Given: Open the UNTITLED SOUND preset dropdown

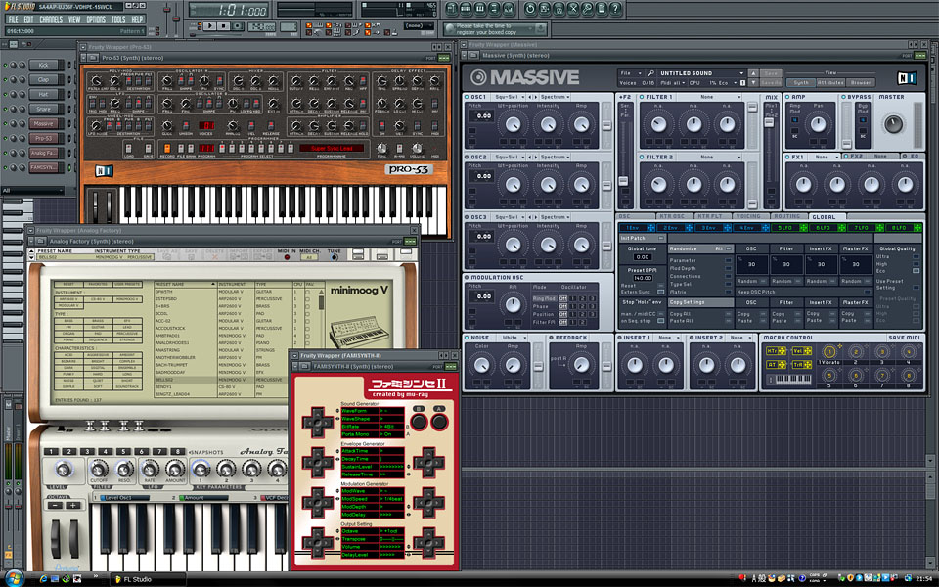Looking at the screenshot, I should click(700, 73).
